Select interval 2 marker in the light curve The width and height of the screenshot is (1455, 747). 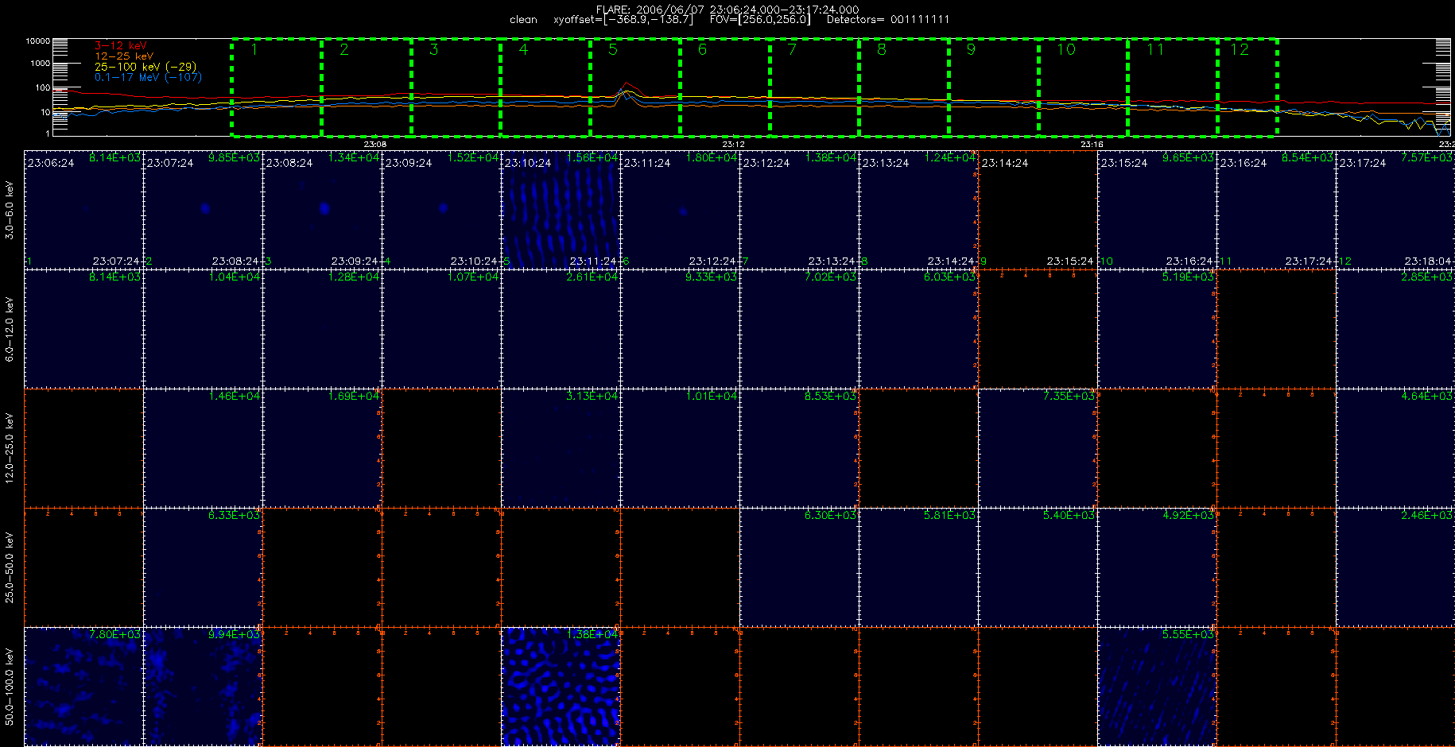[343, 50]
